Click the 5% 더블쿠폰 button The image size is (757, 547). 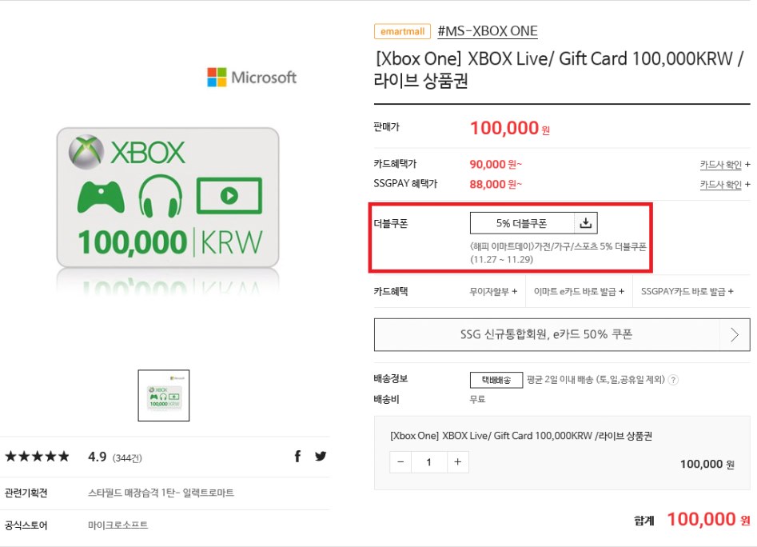[x=522, y=223]
